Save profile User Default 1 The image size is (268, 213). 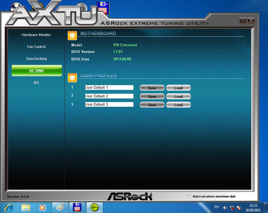coord(152,88)
